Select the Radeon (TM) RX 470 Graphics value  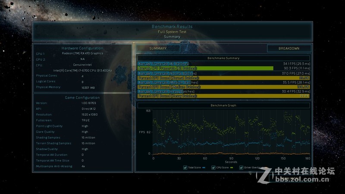tap(82, 53)
